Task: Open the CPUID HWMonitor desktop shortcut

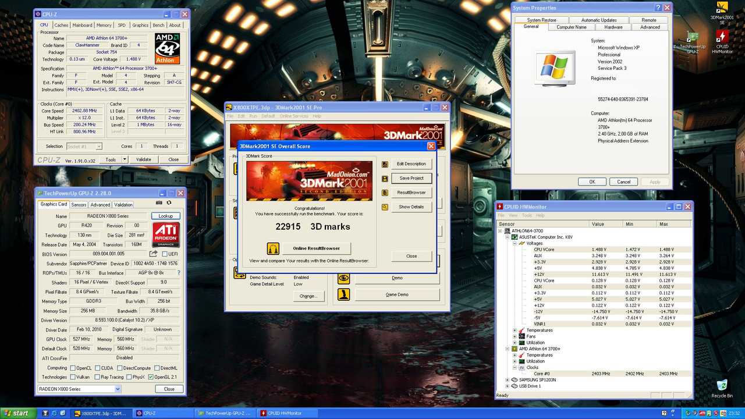Action: click(x=722, y=42)
